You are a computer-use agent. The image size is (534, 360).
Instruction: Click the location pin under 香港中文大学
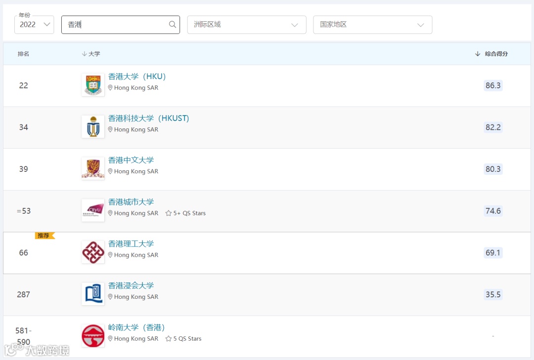[110, 171]
